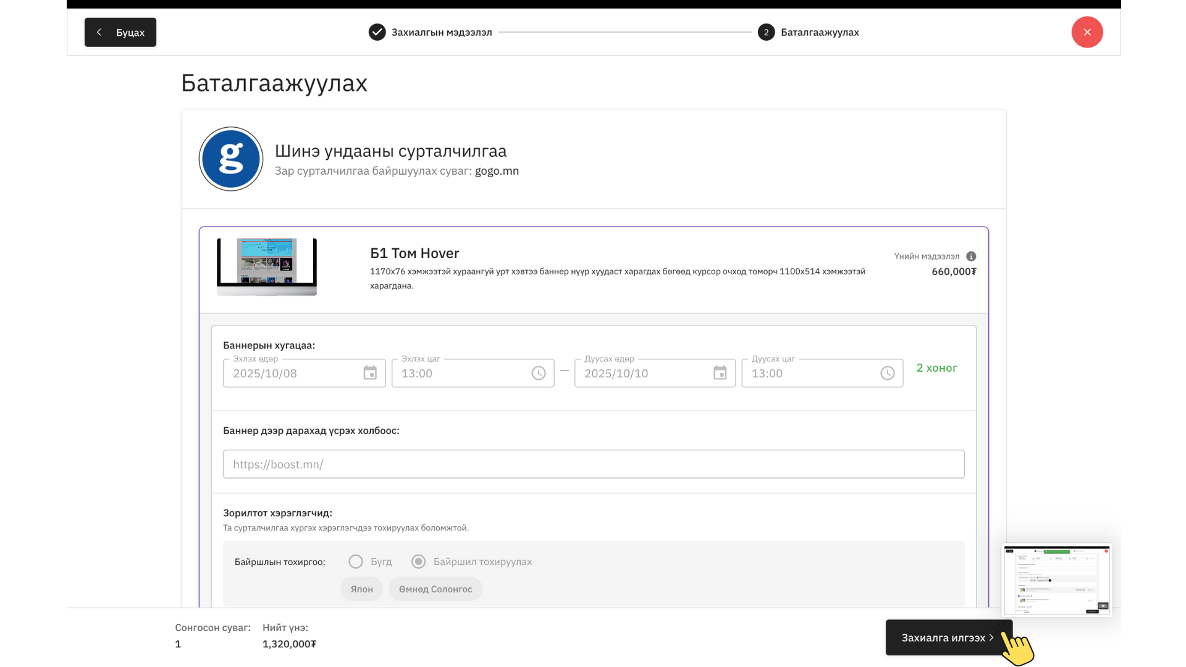
Task: Click the gogo.mn channel logo
Action: 231,159
